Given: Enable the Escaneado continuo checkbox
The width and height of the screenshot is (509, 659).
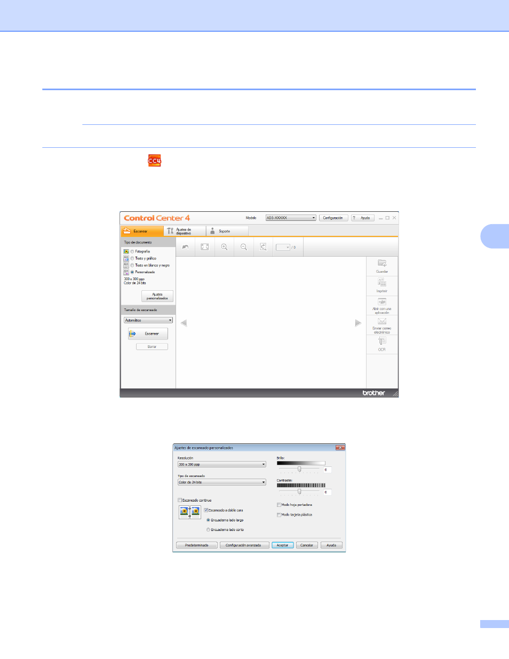Looking at the screenshot, I should [x=180, y=500].
